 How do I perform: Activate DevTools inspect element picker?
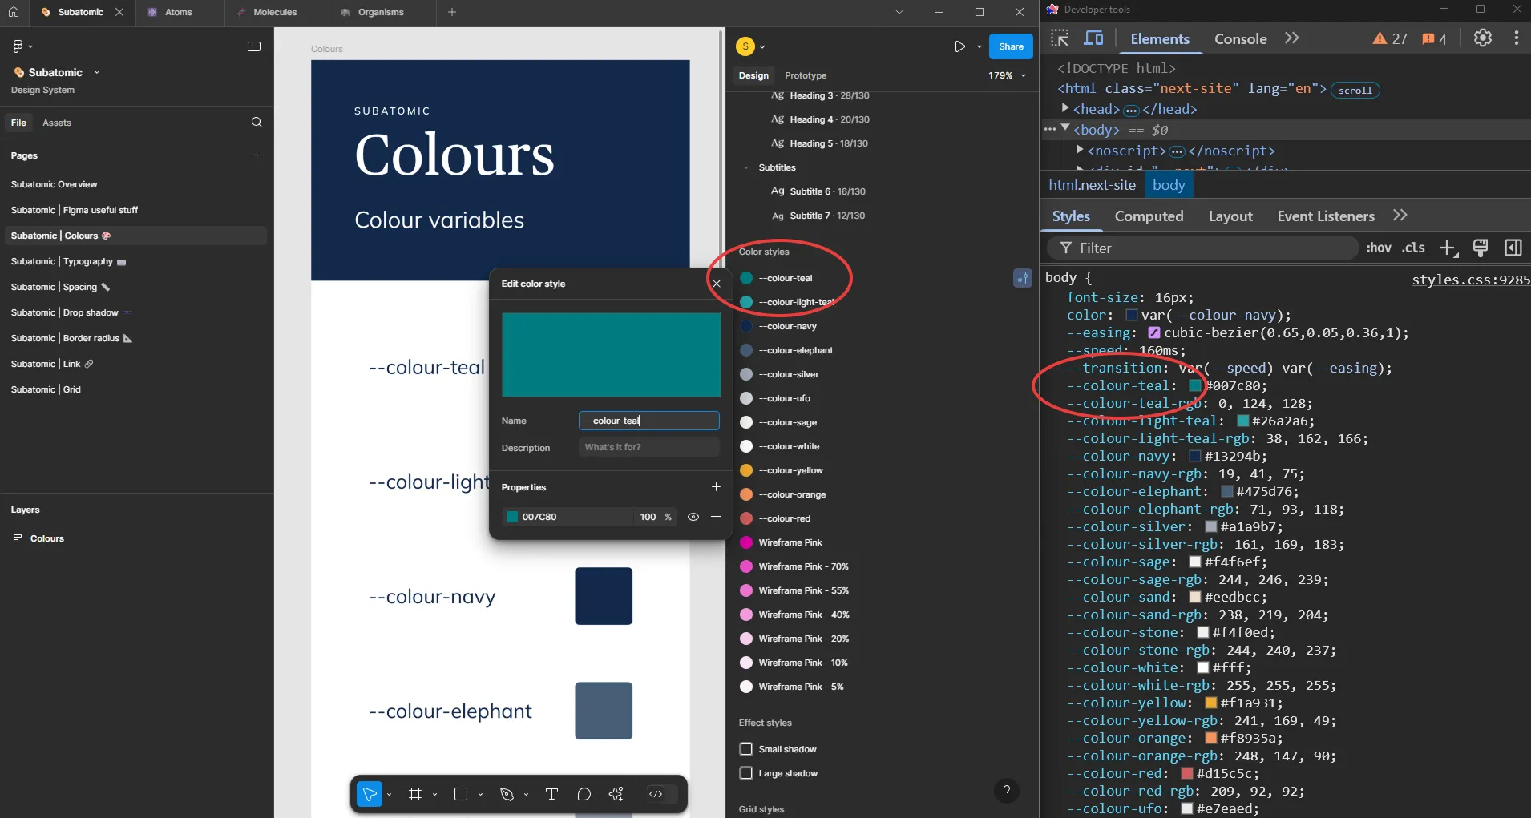tap(1060, 38)
